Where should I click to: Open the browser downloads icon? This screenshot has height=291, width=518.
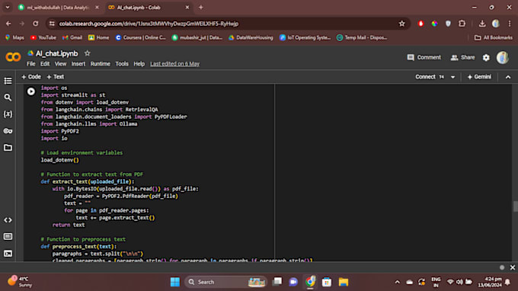pyautogui.click(x=482, y=24)
